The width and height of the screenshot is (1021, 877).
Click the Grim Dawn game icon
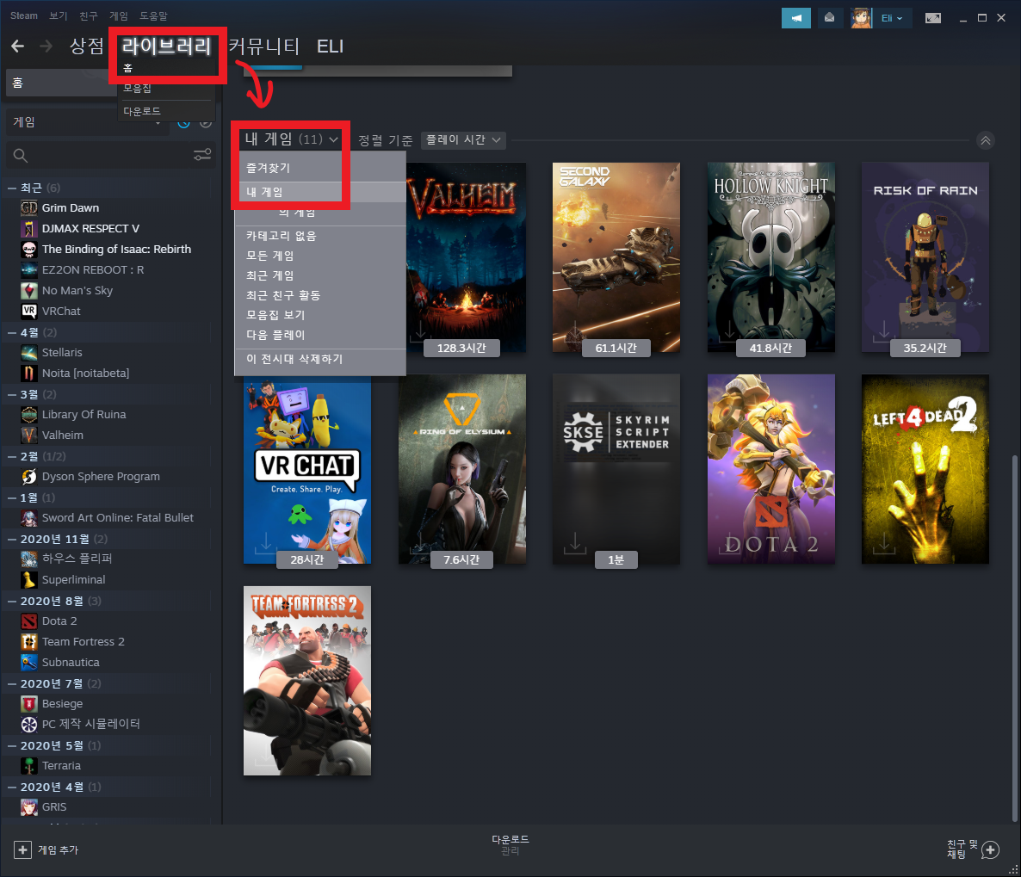pos(29,207)
